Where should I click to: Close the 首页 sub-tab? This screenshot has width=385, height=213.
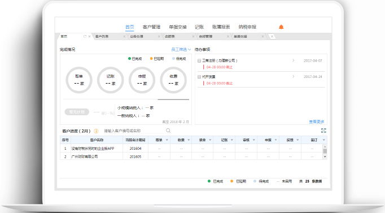89,36
